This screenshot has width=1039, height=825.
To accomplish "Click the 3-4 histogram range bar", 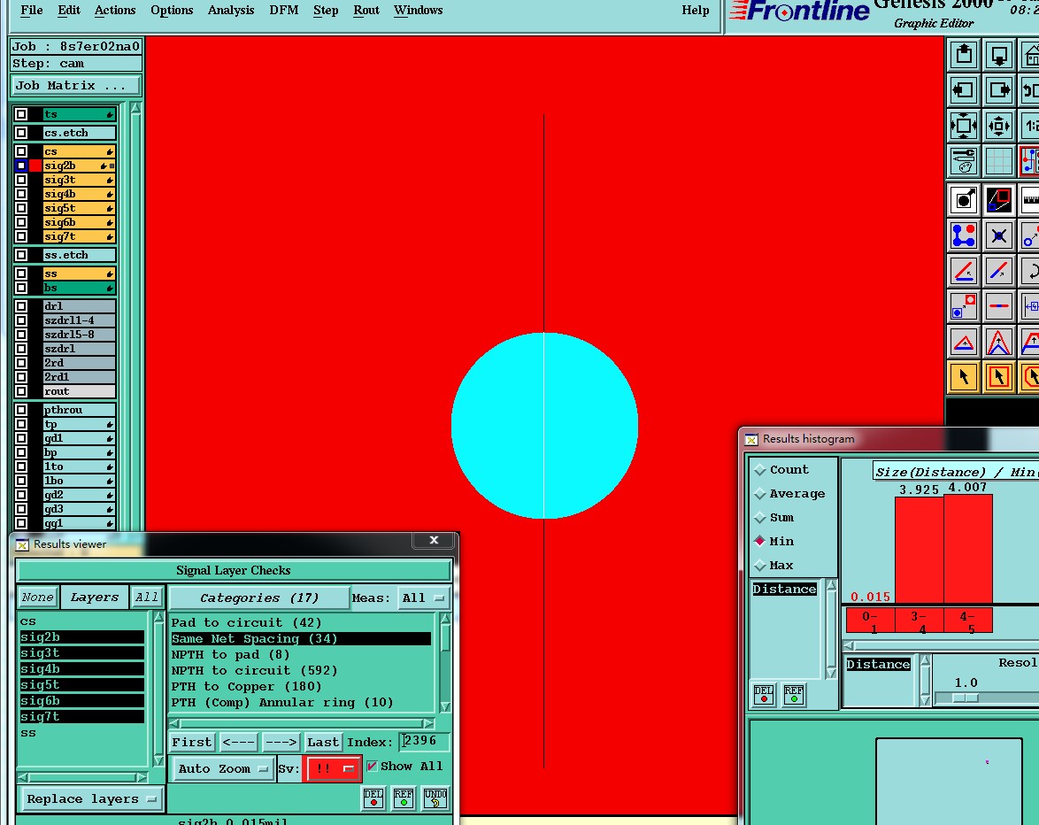I will coord(919,550).
